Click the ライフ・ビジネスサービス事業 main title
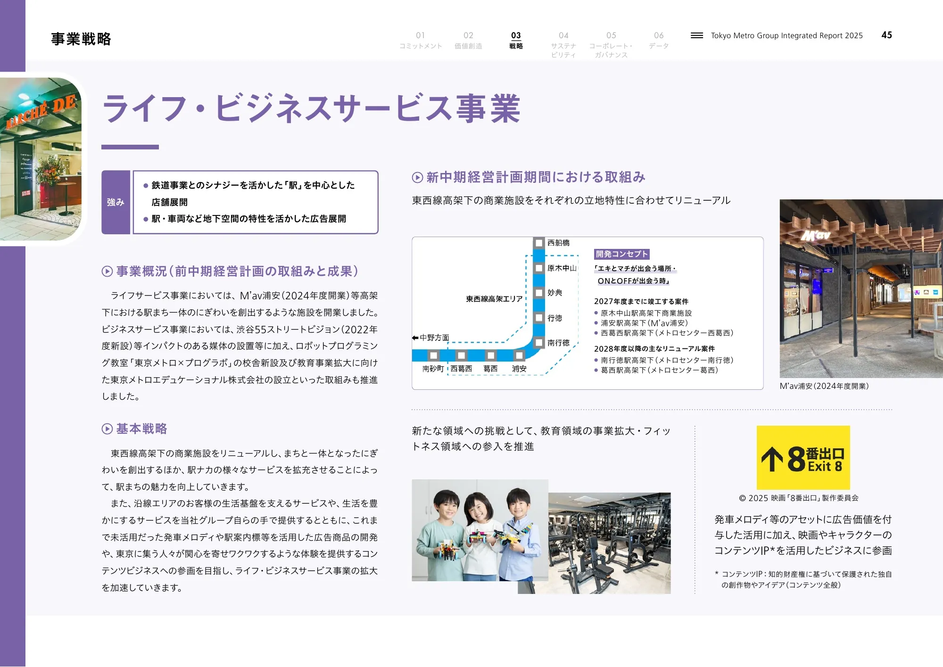 [311, 109]
